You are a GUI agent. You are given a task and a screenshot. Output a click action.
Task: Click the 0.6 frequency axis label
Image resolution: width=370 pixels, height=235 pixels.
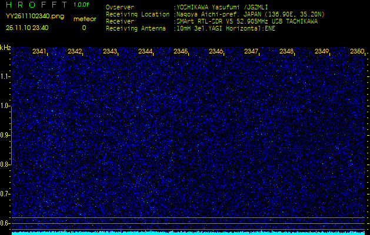5,223
